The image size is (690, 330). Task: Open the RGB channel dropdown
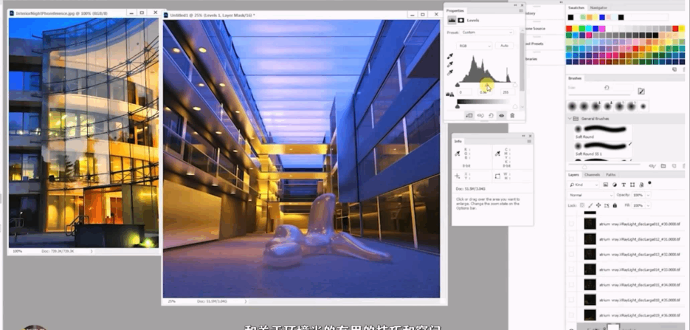475,46
